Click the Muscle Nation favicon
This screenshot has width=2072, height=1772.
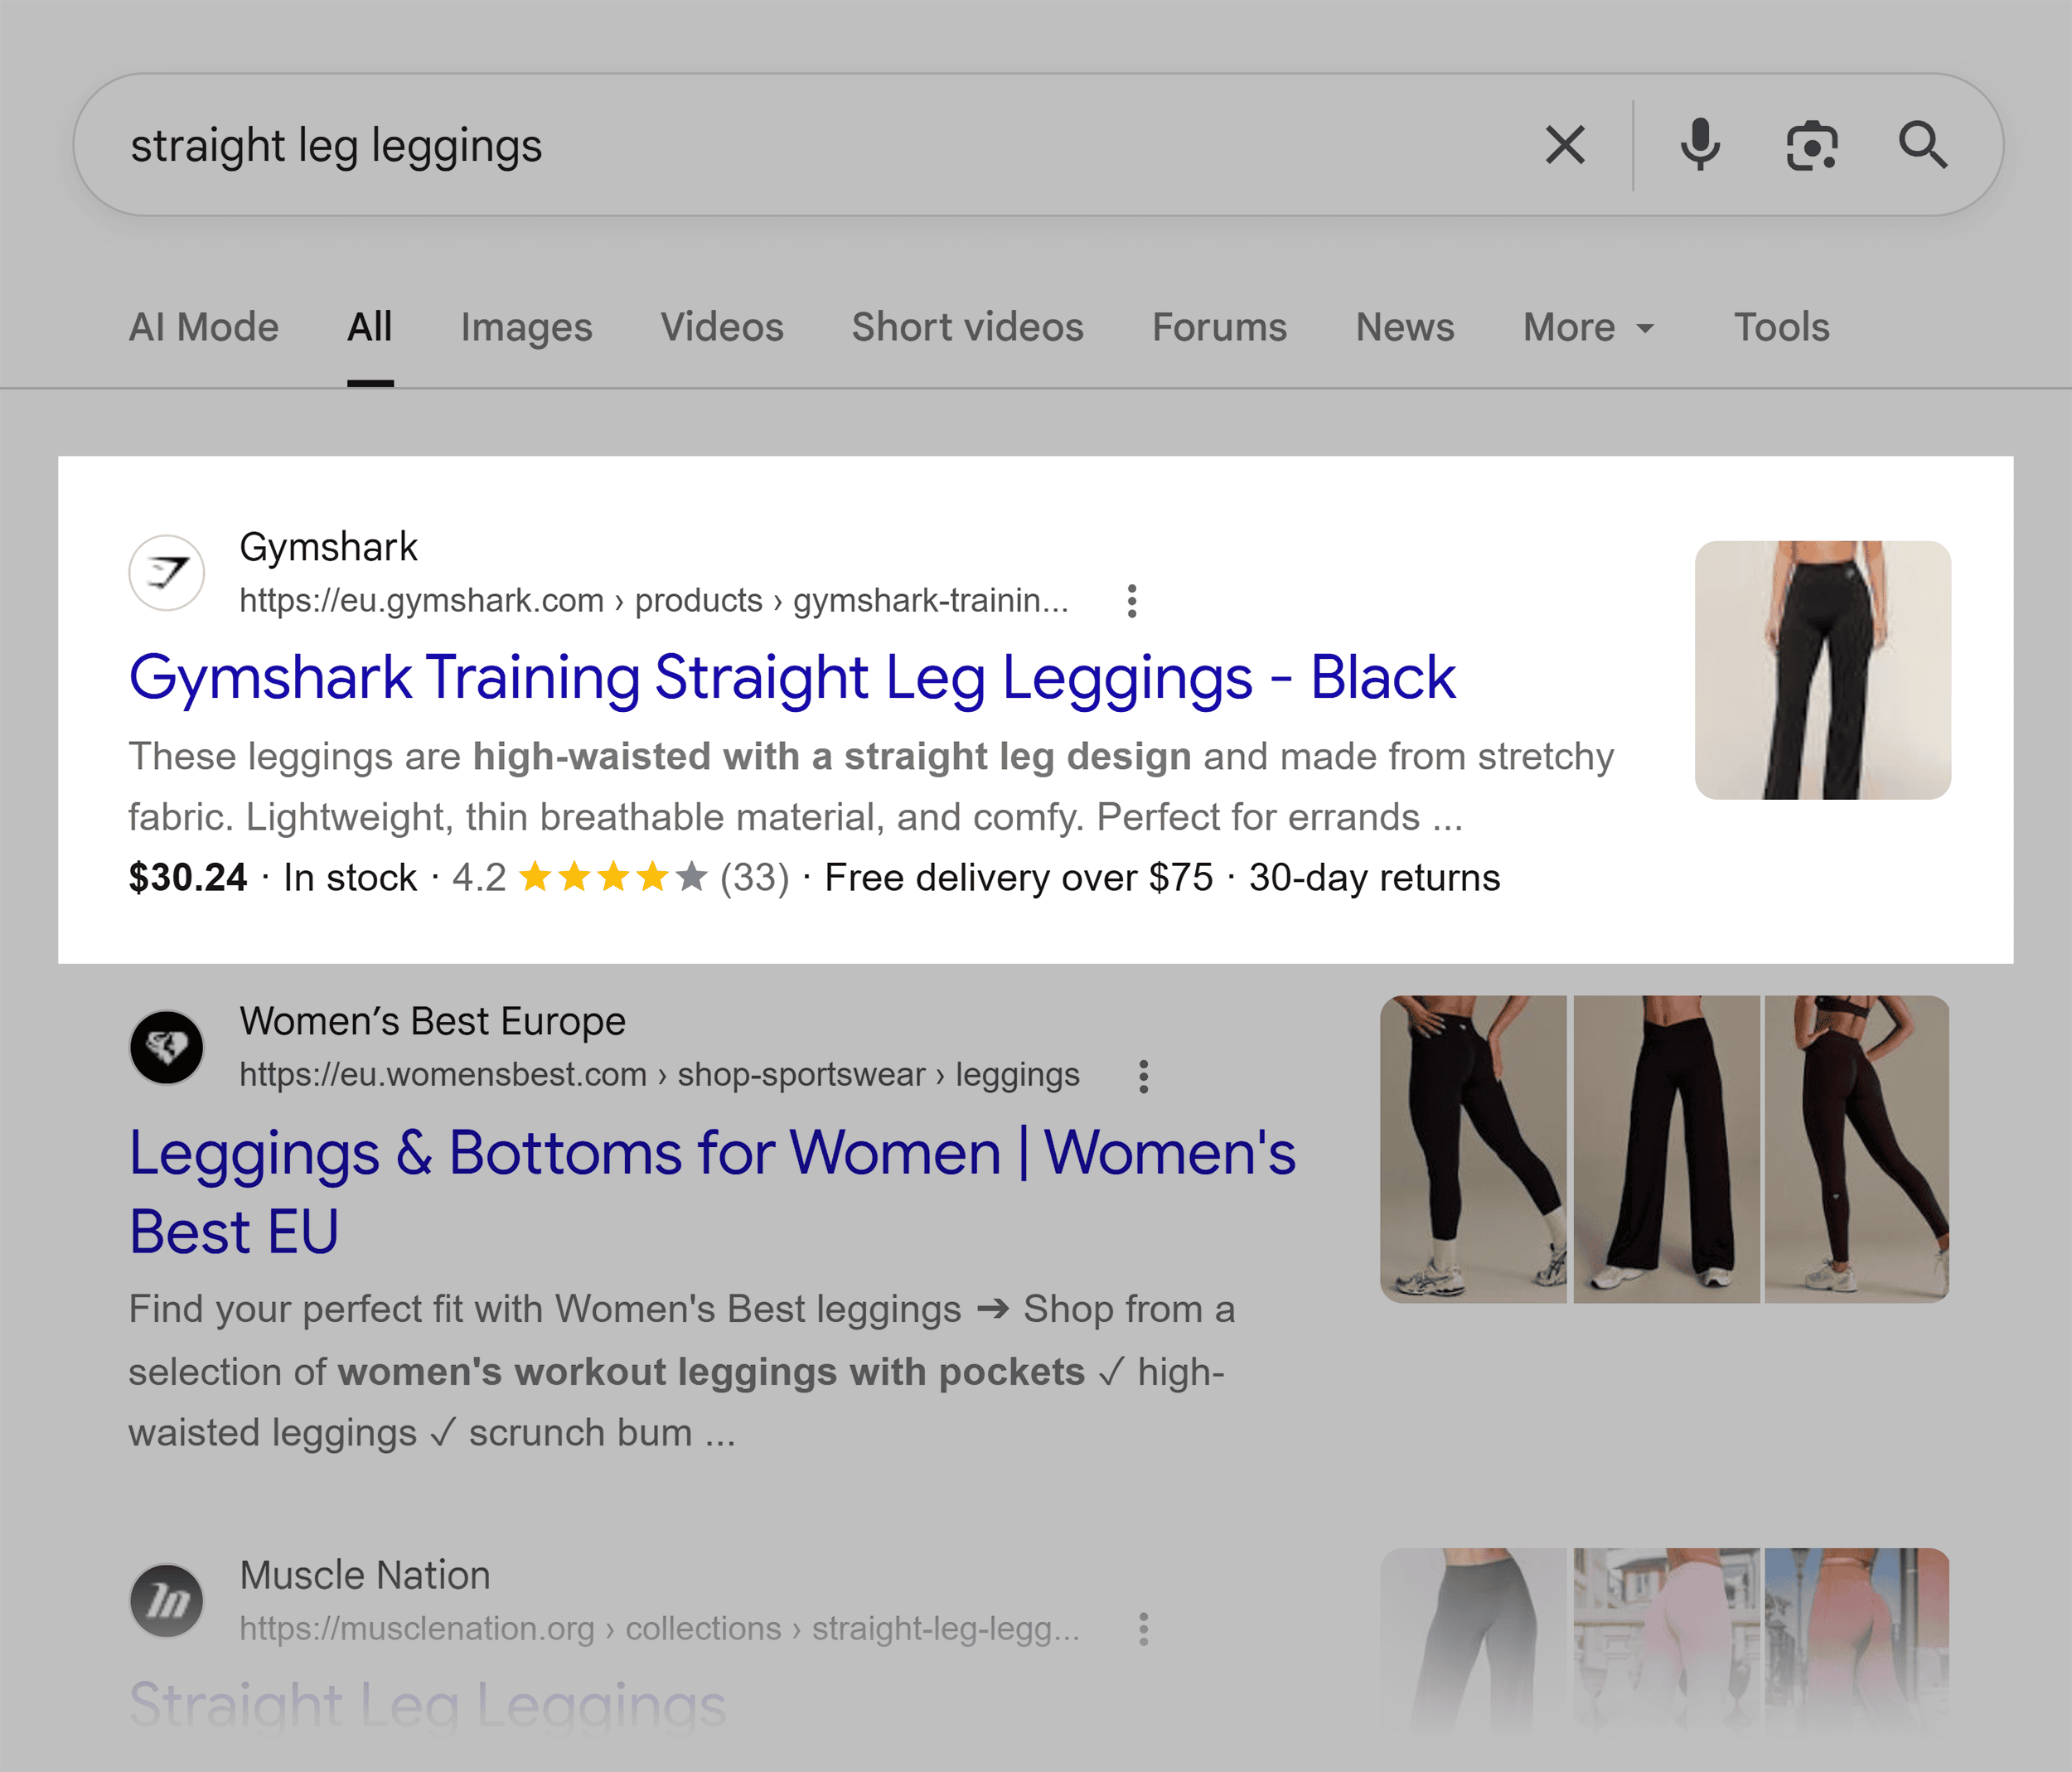(x=167, y=1601)
